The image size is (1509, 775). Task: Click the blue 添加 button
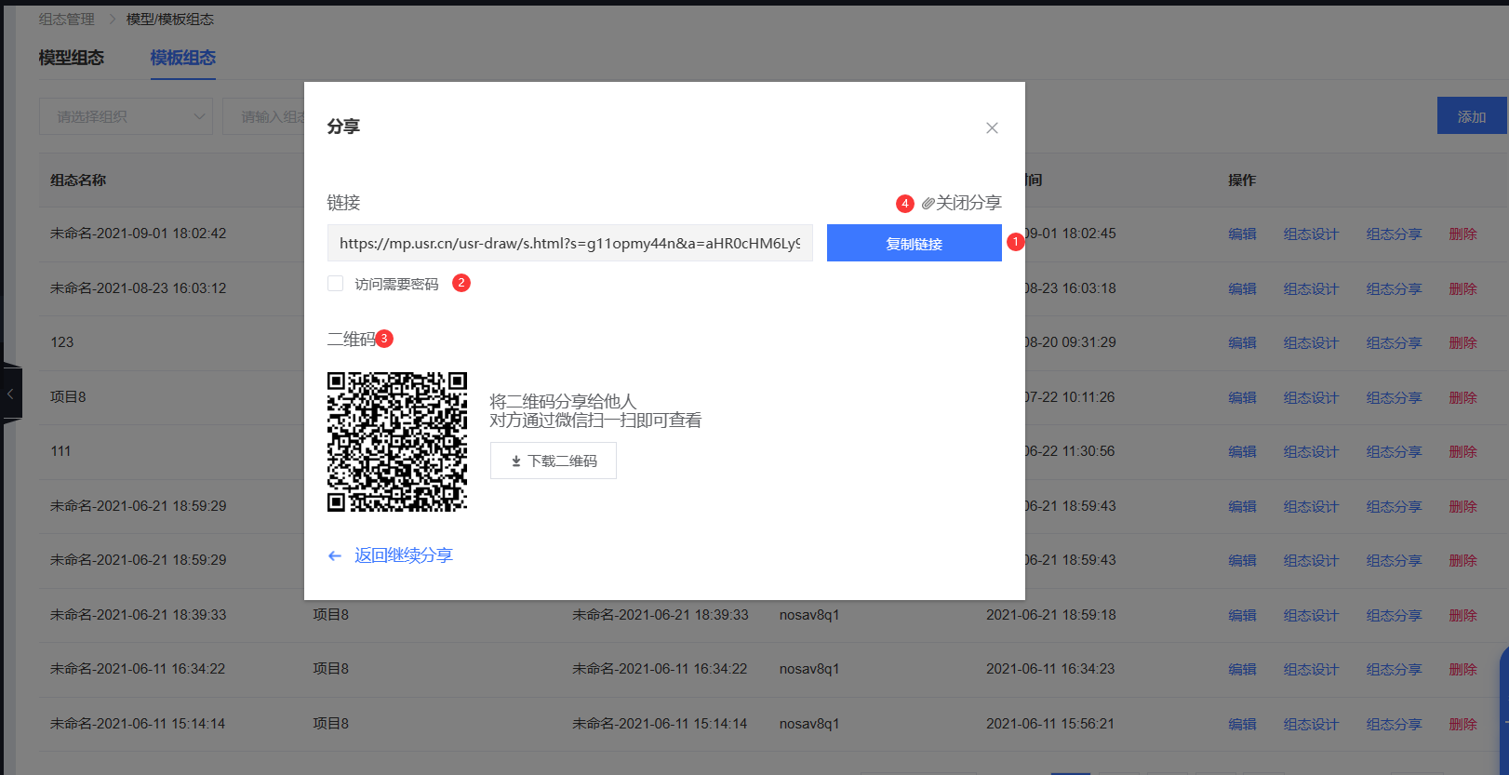pyautogui.click(x=1472, y=115)
